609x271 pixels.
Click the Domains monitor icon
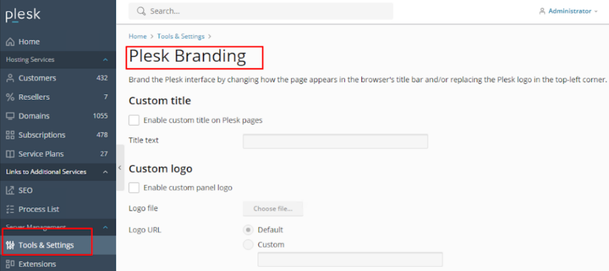tap(10, 116)
